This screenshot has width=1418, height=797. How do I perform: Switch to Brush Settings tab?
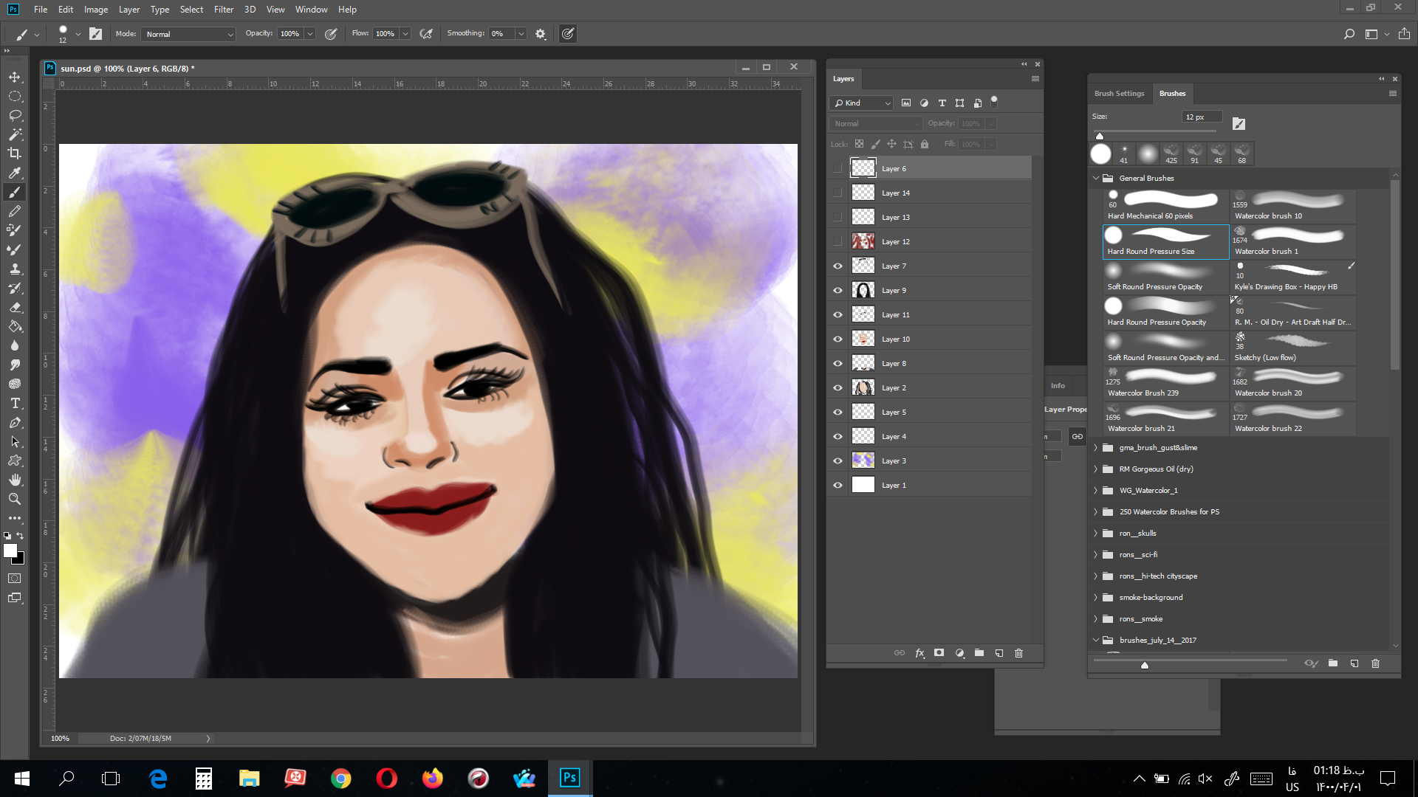[x=1119, y=94]
